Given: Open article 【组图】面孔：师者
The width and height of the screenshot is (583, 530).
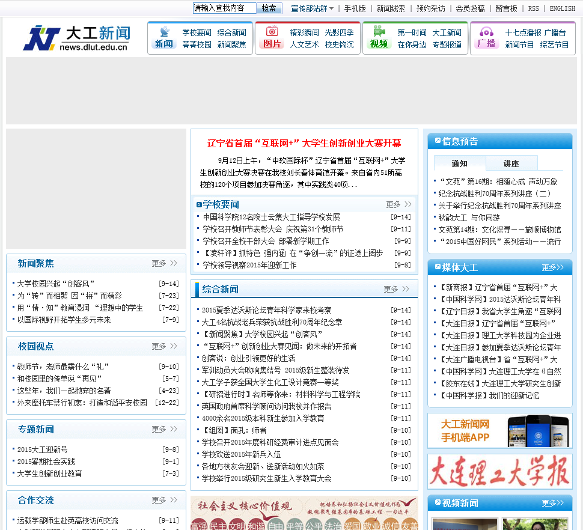Looking at the screenshot, I should 234,430.
